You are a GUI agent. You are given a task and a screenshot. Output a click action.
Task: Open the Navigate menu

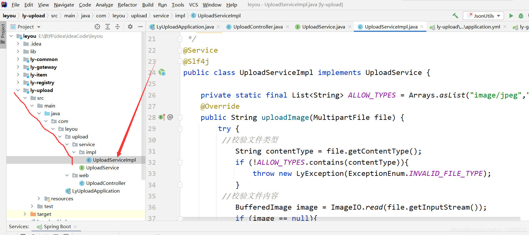[x=64, y=5]
